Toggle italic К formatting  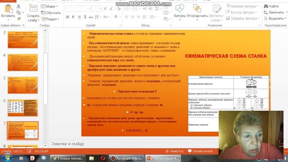73,17
